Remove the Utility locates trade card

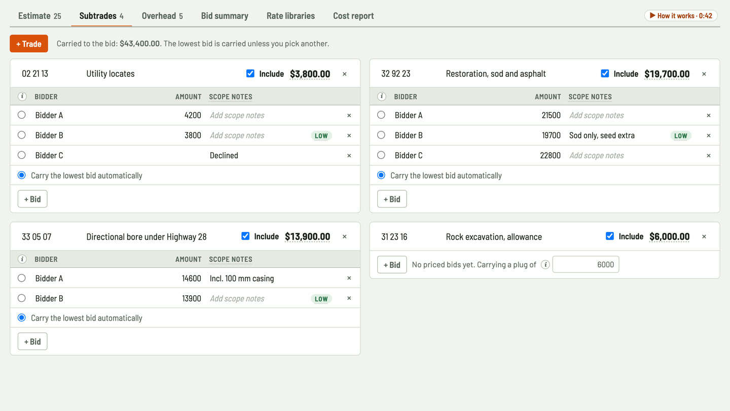(x=345, y=74)
